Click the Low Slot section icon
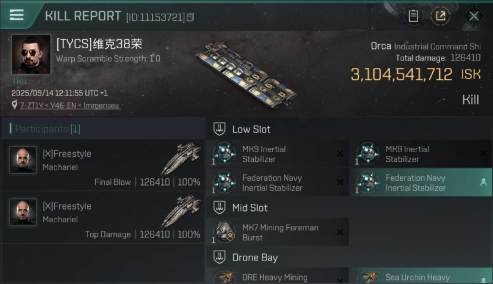The height and width of the screenshot is (284, 493). [x=219, y=129]
